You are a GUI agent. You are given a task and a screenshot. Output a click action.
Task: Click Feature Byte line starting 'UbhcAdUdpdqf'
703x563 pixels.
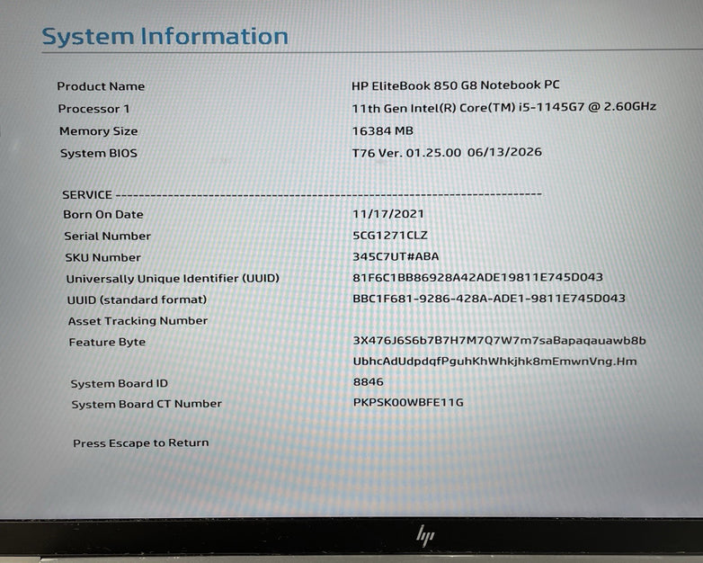click(495, 362)
